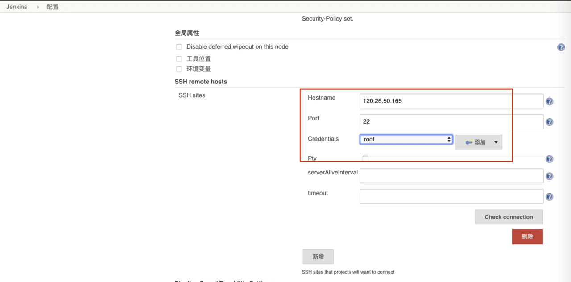Open help for Disable deferred wipeout option
The image size is (571, 282).
(x=561, y=47)
